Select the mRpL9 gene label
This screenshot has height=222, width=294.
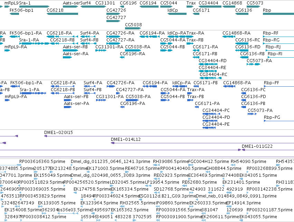pyautogui.click(x=12, y=3)
